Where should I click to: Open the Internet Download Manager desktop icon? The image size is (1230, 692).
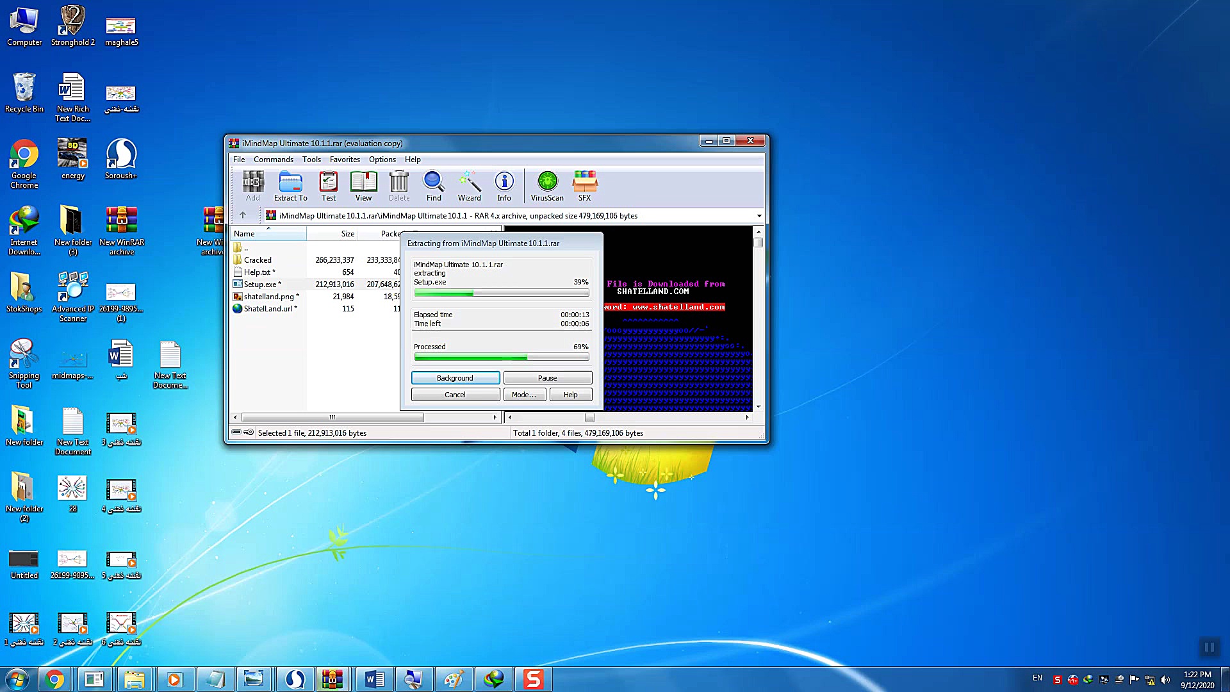coord(24,231)
